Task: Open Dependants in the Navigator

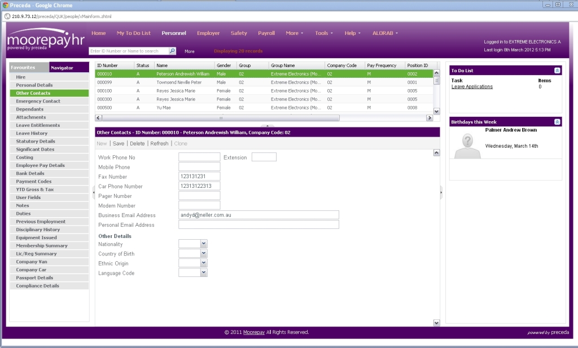Action: pos(50,109)
